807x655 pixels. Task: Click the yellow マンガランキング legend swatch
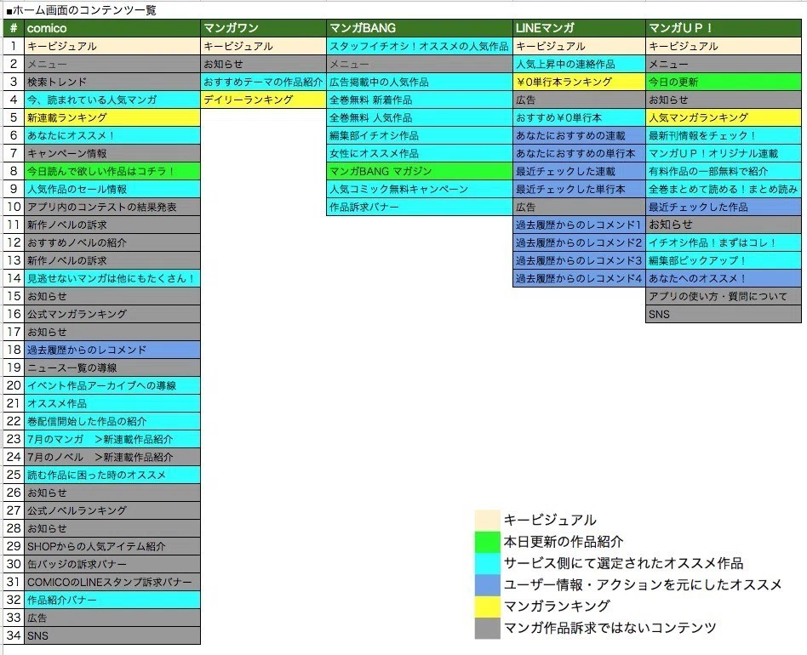tap(488, 607)
